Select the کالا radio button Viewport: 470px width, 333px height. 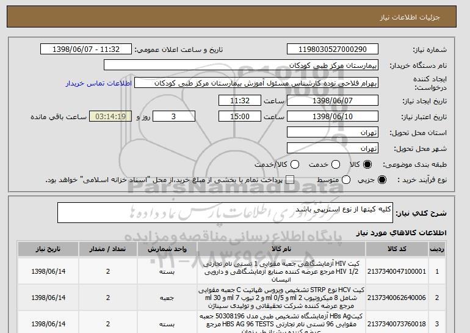tap(367, 164)
